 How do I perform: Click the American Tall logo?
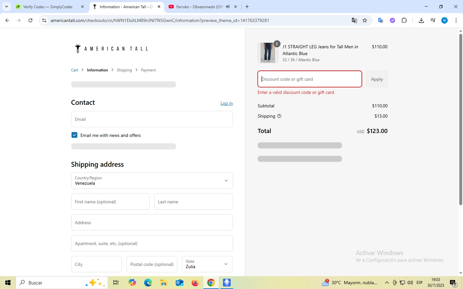pos(111,49)
